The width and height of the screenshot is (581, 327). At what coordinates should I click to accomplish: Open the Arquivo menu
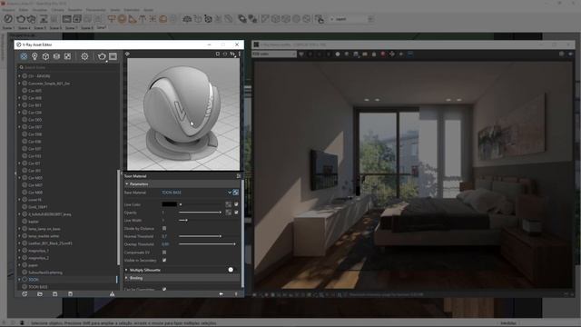tap(8, 10)
